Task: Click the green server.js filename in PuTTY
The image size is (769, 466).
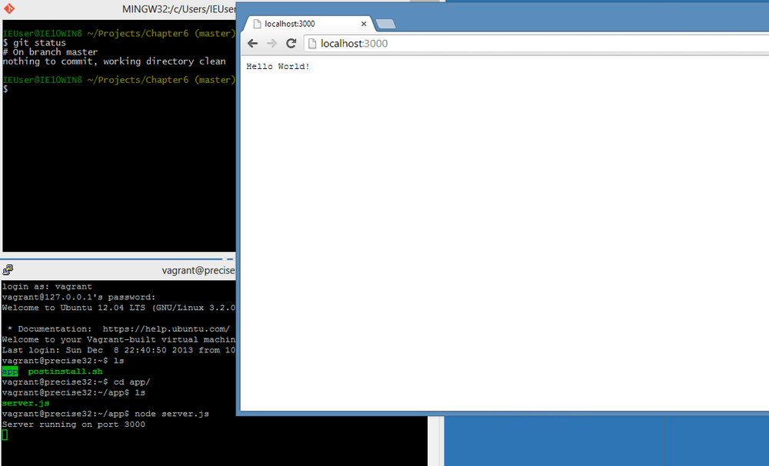Action: (x=25, y=402)
